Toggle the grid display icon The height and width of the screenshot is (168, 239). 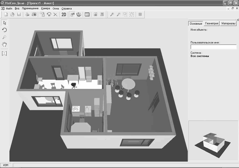(140, 14)
